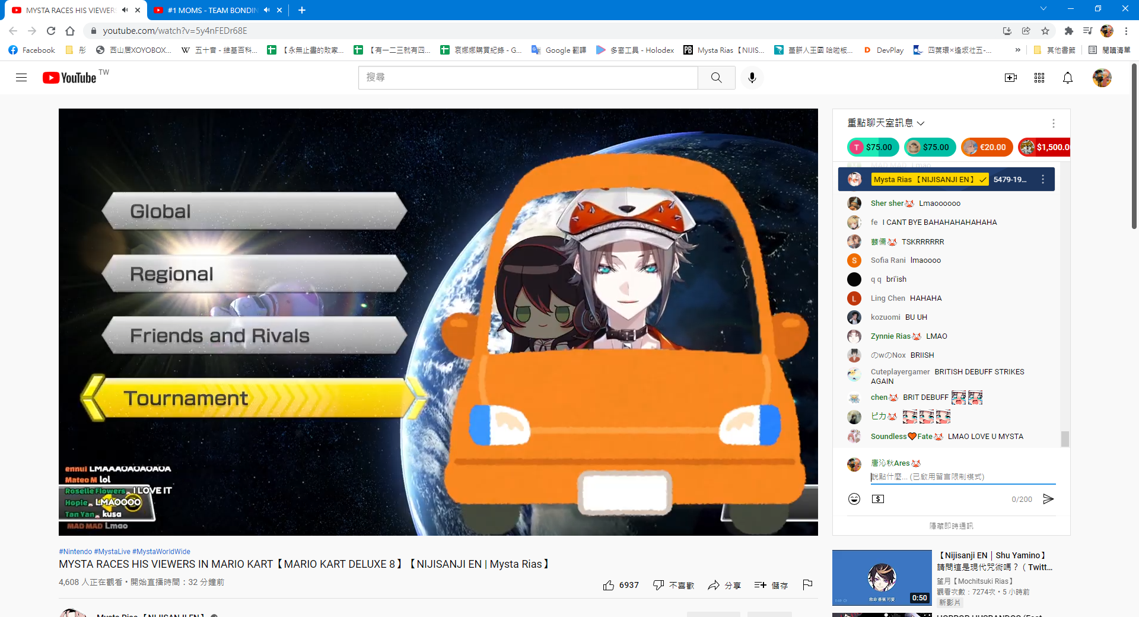Show more bookmarks chevron

coord(1018,50)
